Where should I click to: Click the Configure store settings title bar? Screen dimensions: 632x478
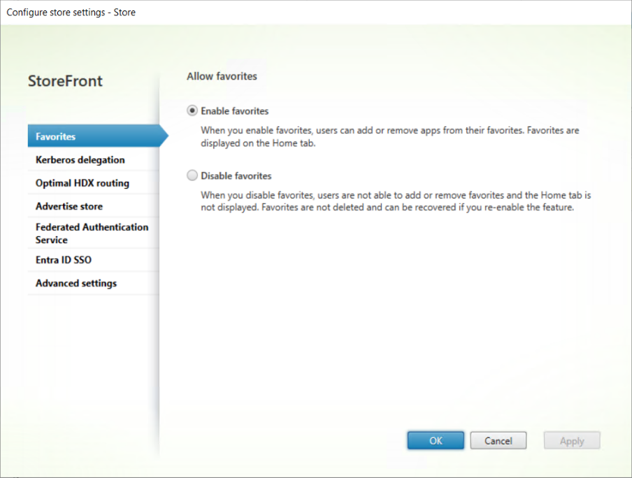click(x=316, y=12)
